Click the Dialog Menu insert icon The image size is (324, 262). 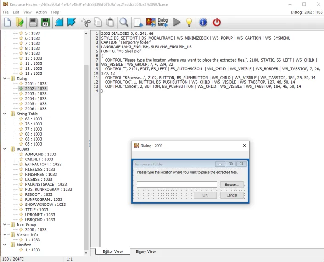click(x=162, y=22)
